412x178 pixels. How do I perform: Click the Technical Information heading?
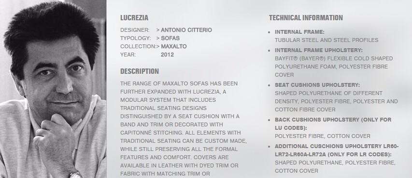306,18
